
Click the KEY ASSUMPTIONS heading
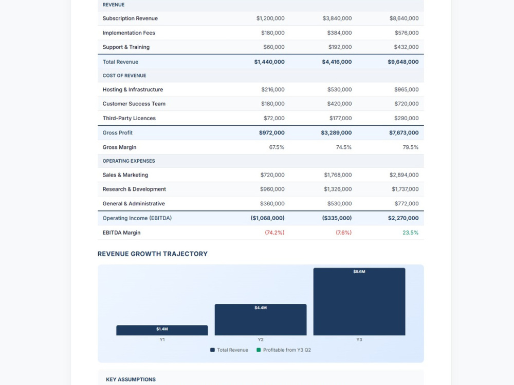131,379
